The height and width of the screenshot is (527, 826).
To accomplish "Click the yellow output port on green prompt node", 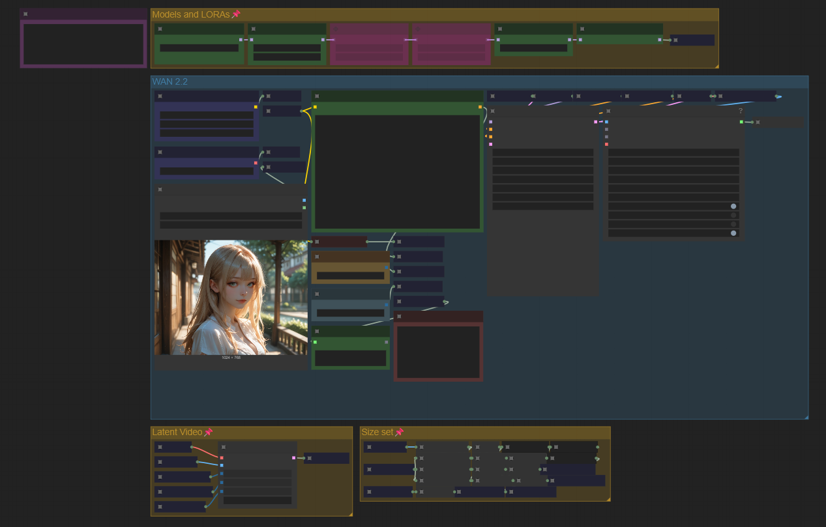I will point(480,107).
